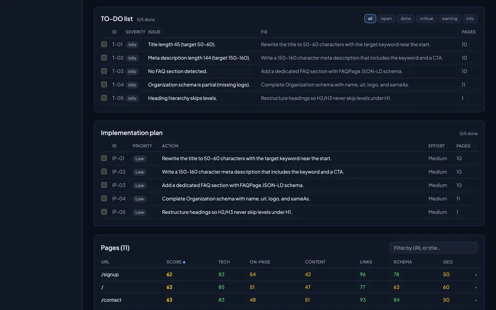Sort pages by TECH column
The height and width of the screenshot is (310, 496).
pyautogui.click(x=224, y=262)
